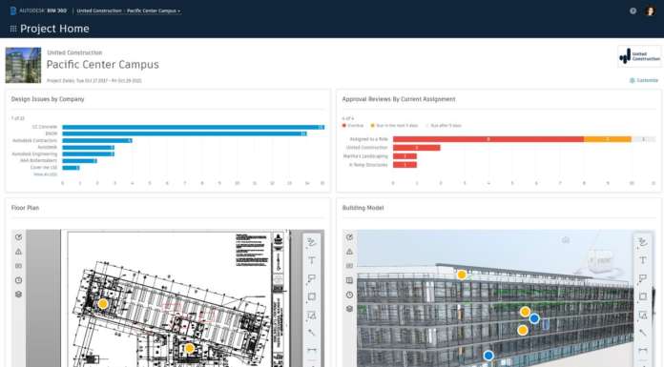This screenshot has height=367, width=664.
Task: Select the text markup tool in Building Model
Action: point(643,260)
